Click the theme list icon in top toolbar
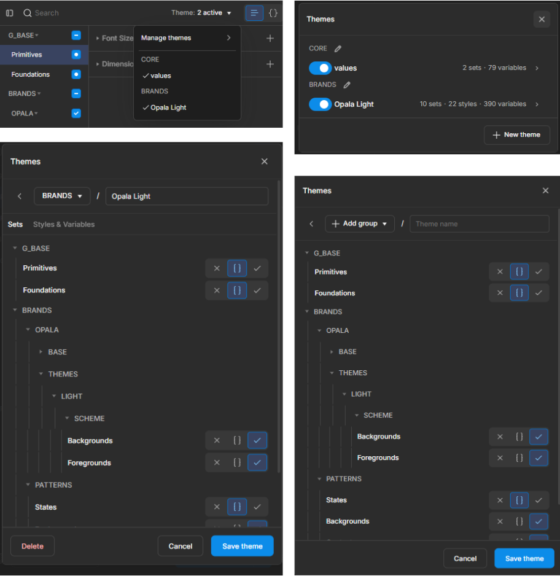The height and width of the screenshot is (576, 560). 254,12
